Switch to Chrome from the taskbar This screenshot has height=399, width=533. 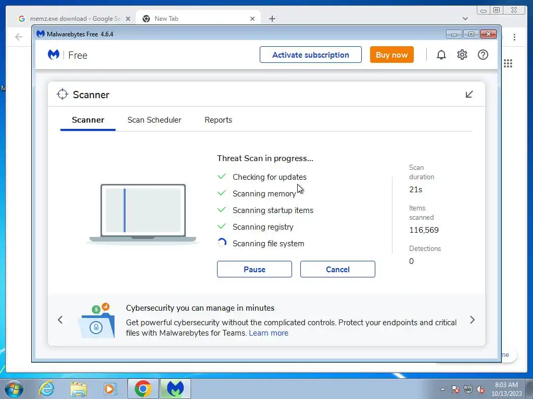[143, 389]
